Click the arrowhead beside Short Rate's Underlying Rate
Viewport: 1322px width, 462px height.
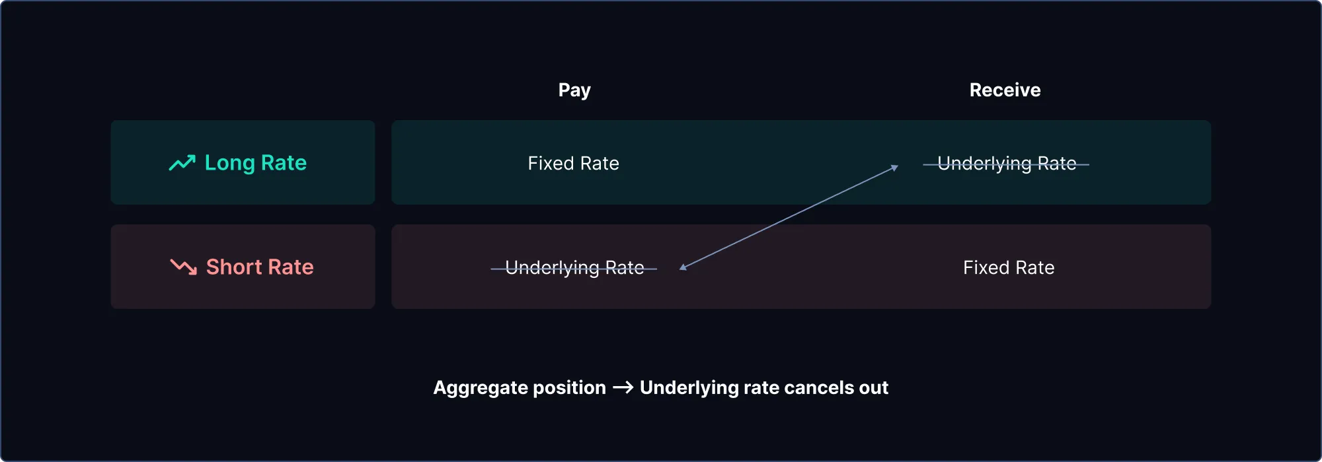click(683, 267)
